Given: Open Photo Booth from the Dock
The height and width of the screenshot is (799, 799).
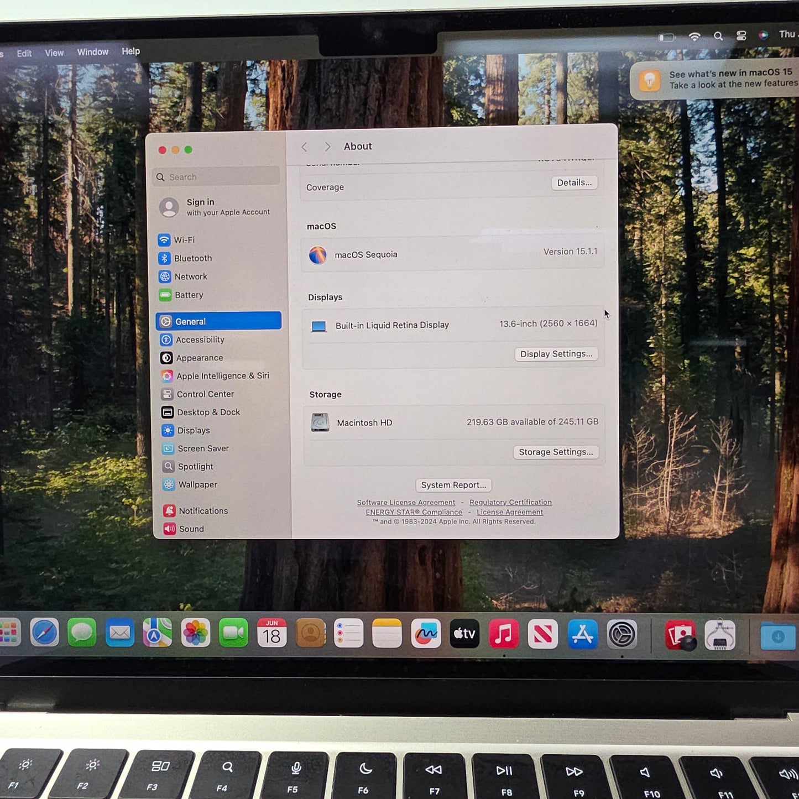Looking at the screenshot, I should [680, 635].
